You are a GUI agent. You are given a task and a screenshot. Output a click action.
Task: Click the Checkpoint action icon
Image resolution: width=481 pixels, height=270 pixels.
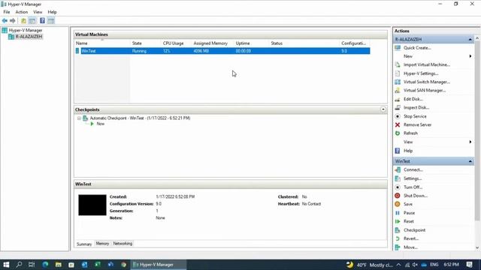click(398, 230)
